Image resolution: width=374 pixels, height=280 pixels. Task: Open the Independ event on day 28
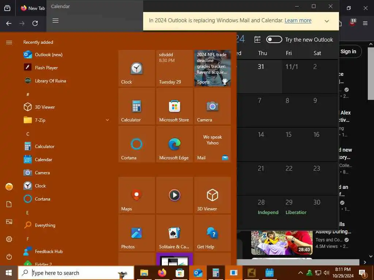pos(268,213)
